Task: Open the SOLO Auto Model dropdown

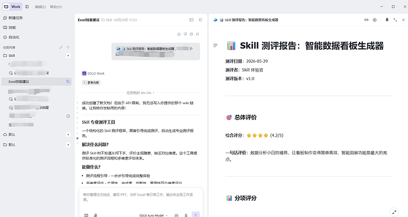Action: (154, 215)
